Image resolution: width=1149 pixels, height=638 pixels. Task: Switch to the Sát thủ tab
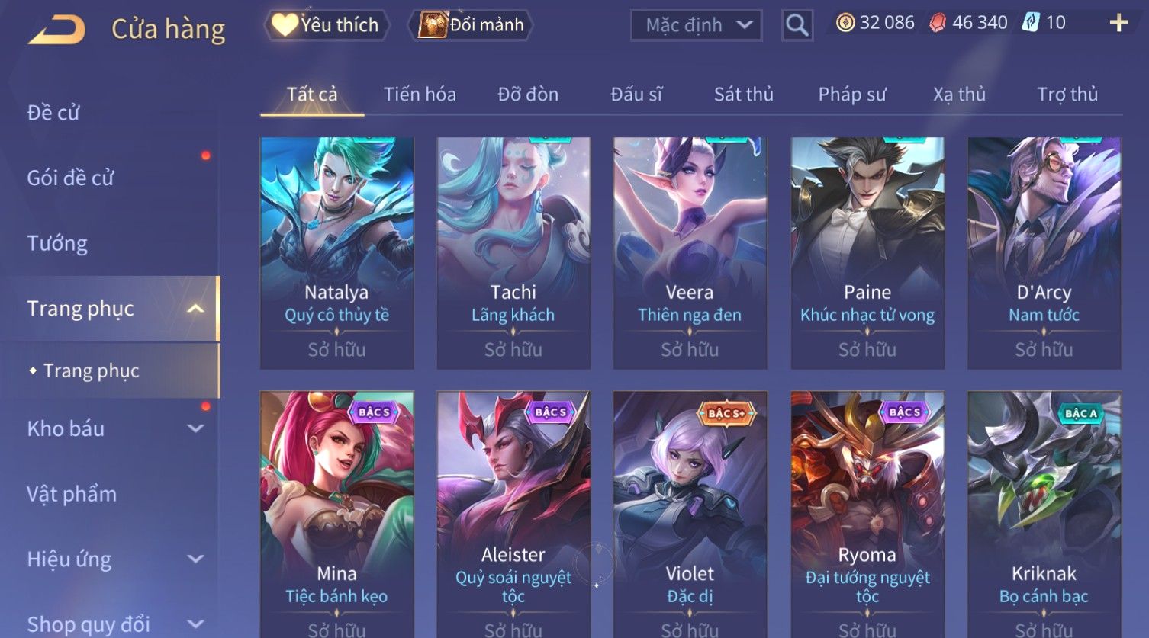tap(743, 95)
